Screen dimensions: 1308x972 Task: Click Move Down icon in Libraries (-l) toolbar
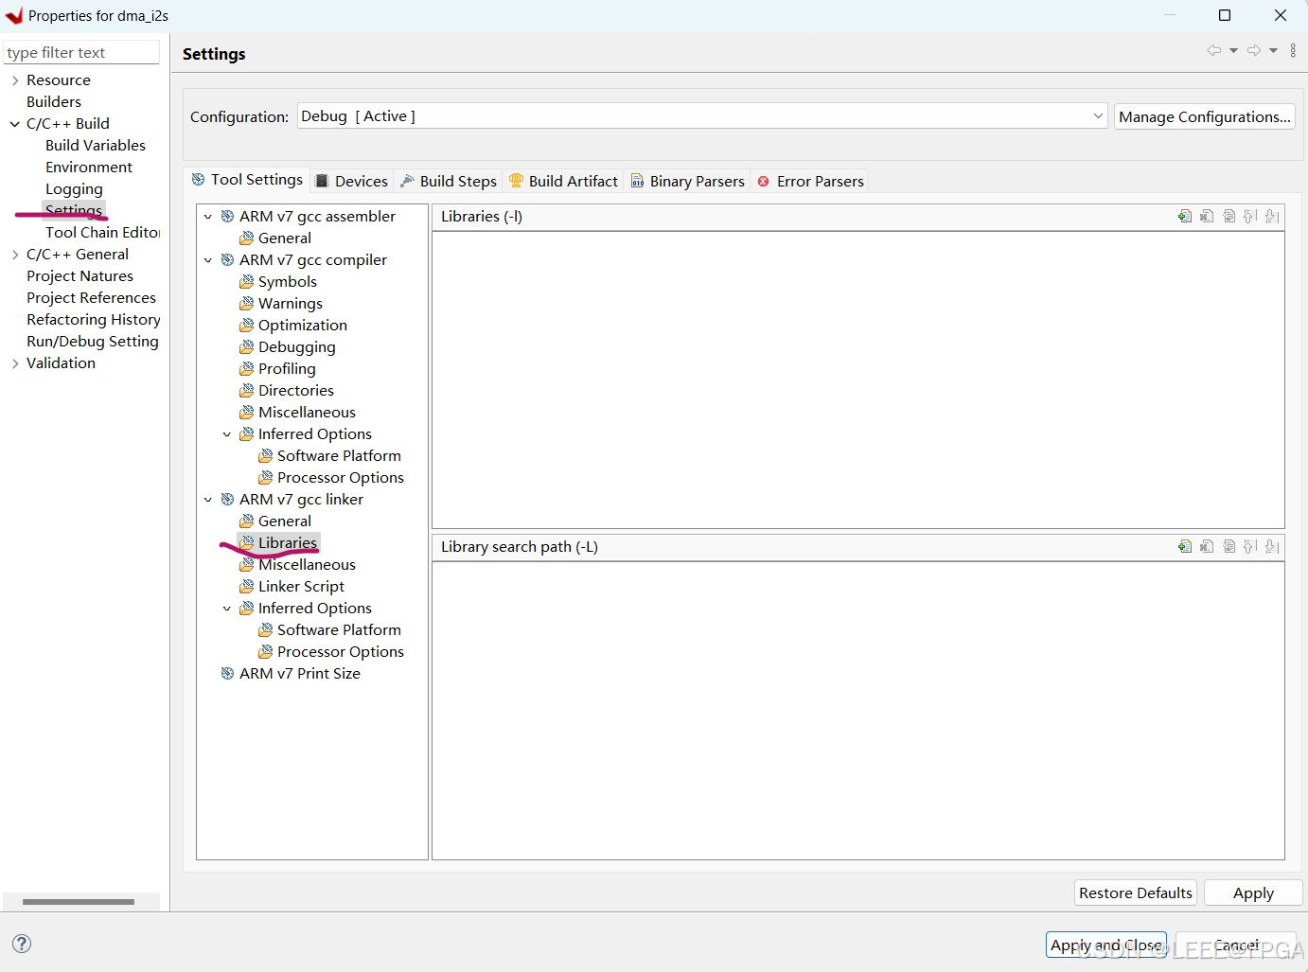pyautogui.click(x=1272, y=216)
